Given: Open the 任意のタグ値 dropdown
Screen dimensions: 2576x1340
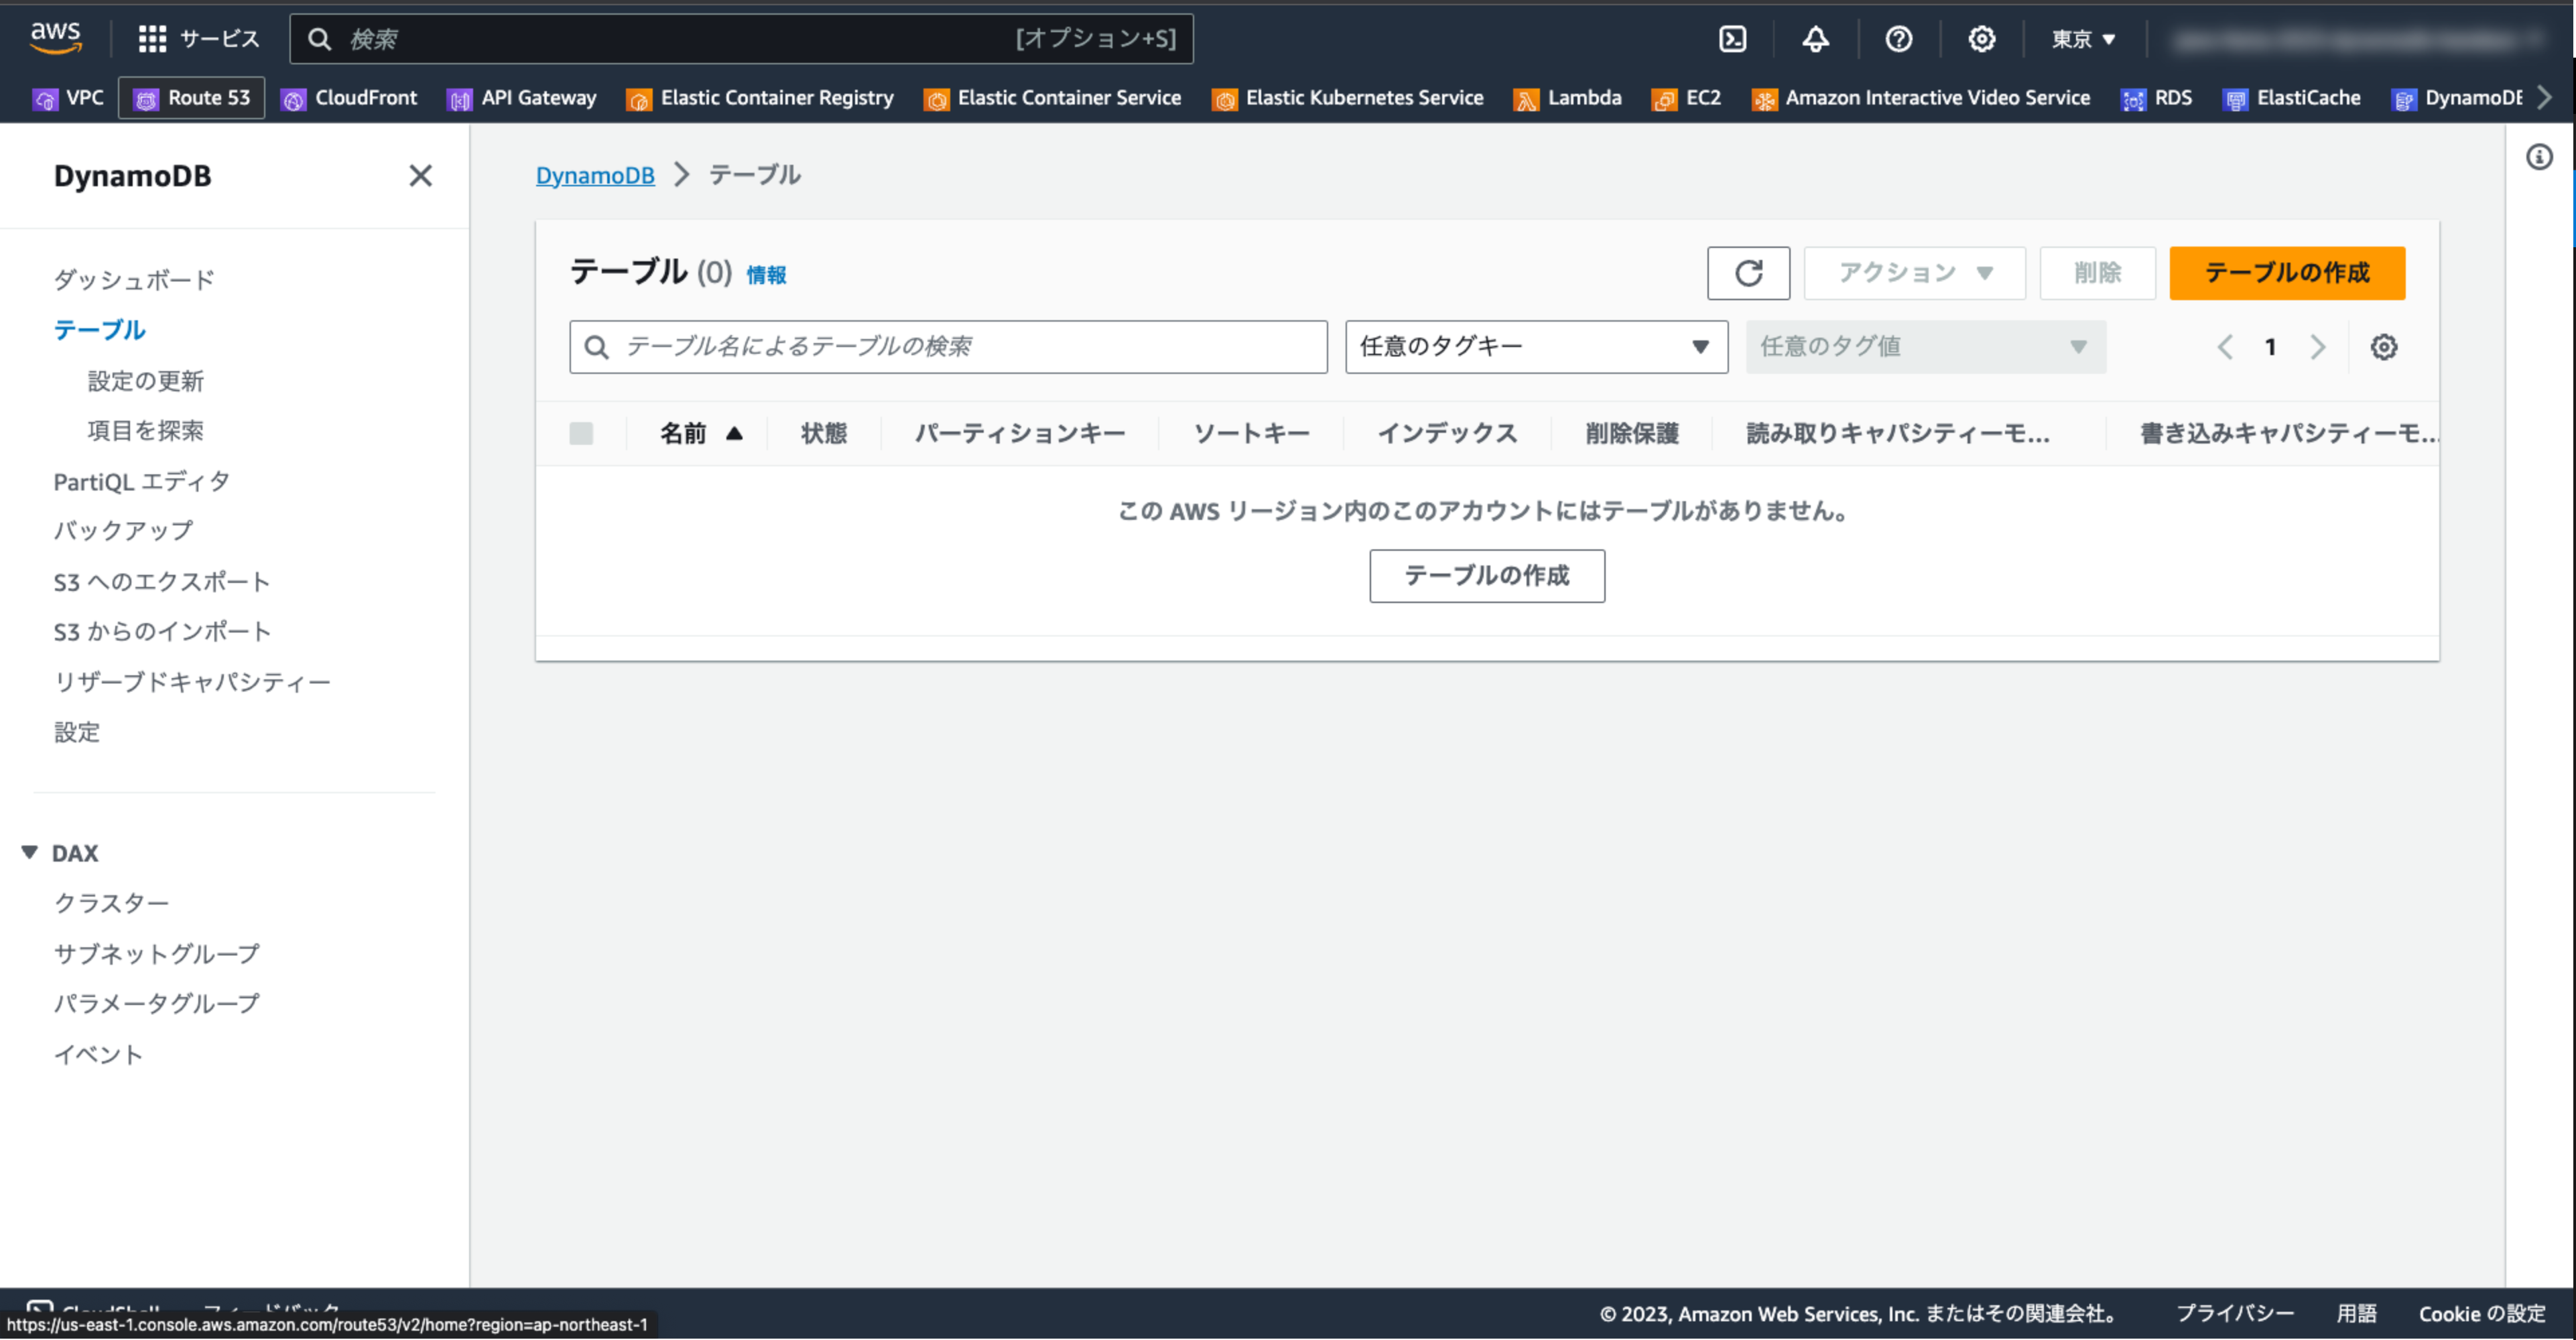Looking at the screenshot, I should point(1925,347).
